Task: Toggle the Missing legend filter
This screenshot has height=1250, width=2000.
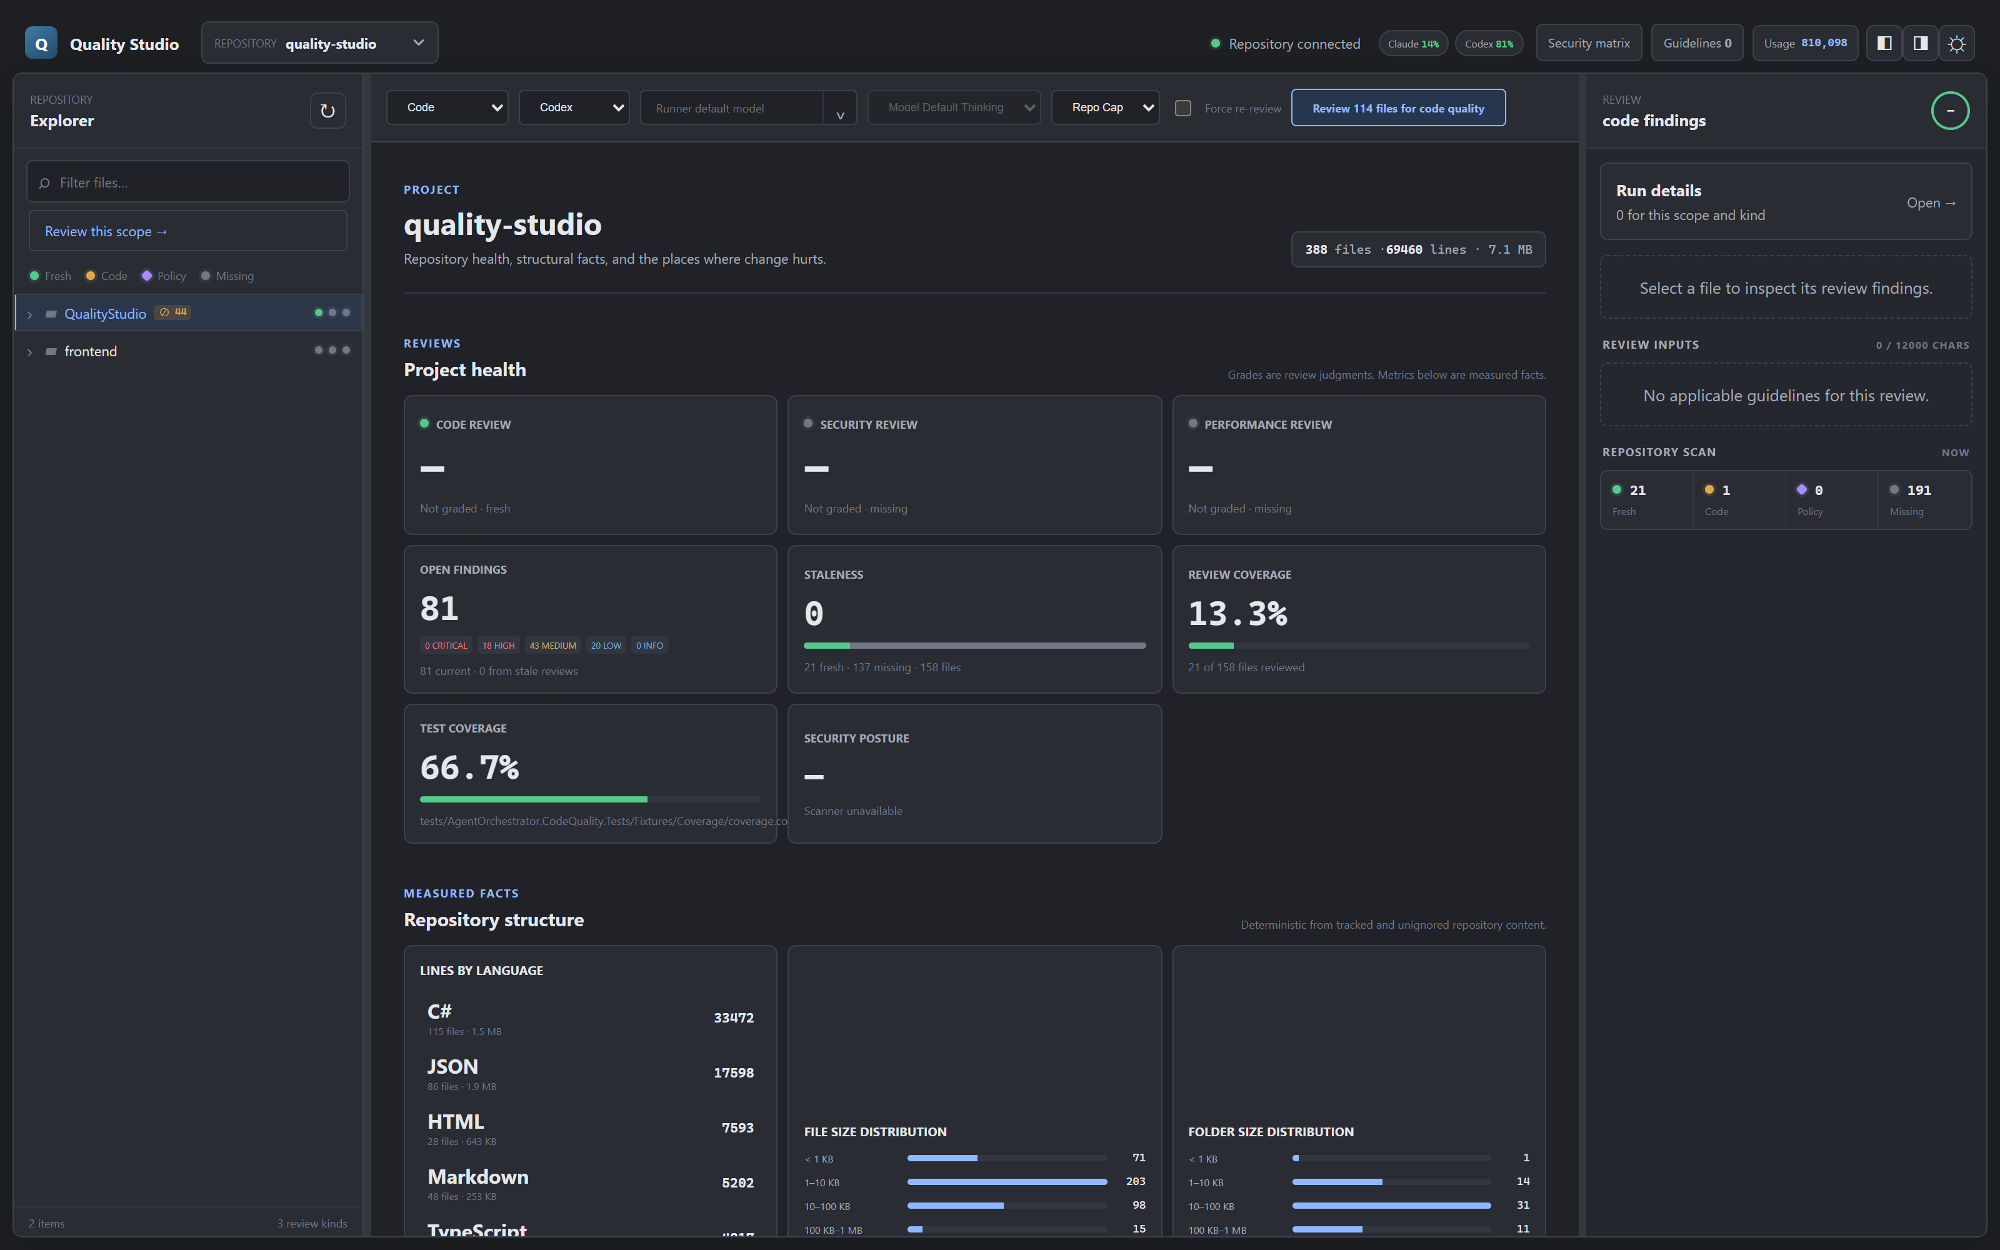Action: click(x=227, y=276)
